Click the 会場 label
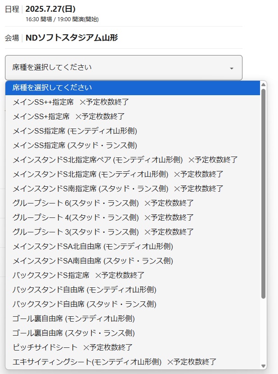This screenshot has width=278, height=374. coord(12,38)
